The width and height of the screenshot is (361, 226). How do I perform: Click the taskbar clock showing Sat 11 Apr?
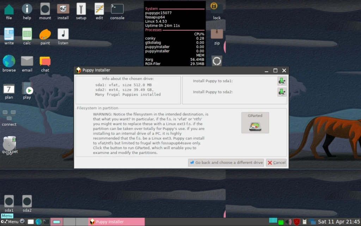coord(339,222)
